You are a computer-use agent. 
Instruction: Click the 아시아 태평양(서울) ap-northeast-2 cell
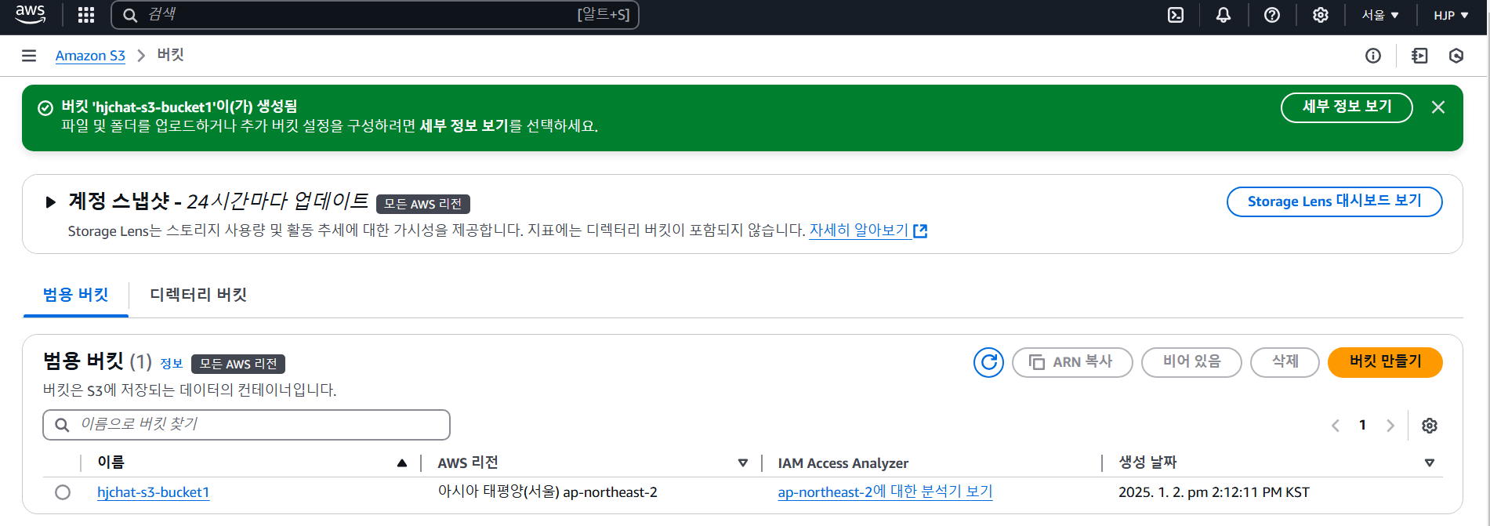(547, 492)
